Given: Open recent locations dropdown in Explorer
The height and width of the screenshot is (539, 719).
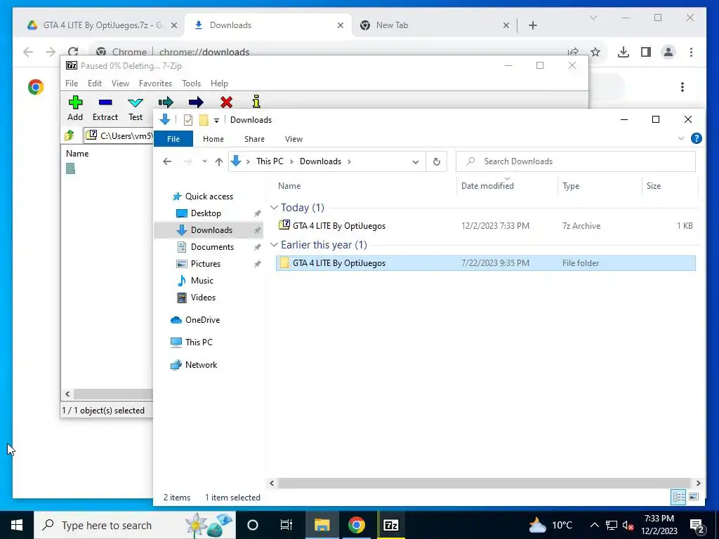Looking at the screenshot, I should [204, 161].
